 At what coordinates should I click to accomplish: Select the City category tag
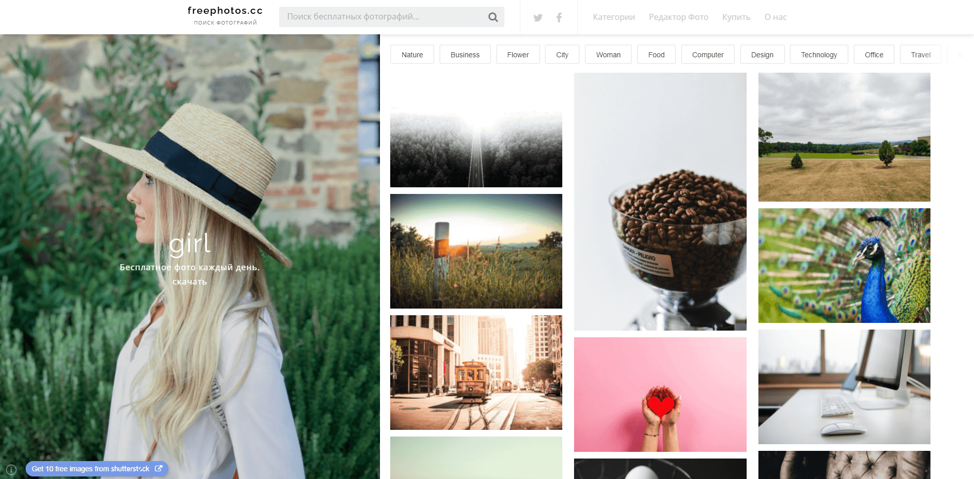coord(562,54)
